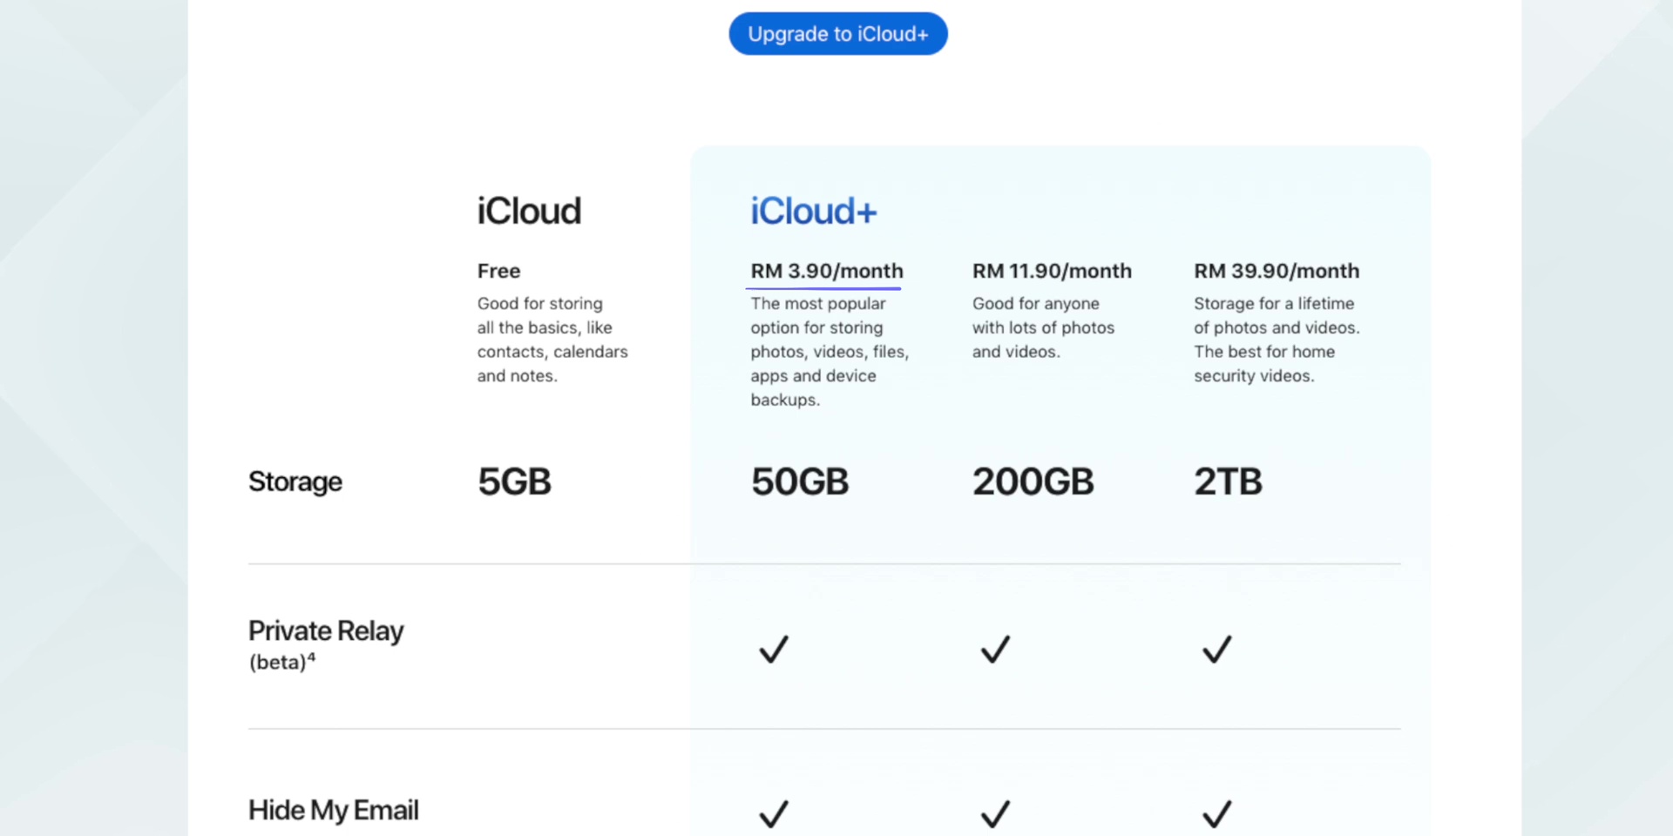
Task: Click Hide My Email checkmark for 200GB plan
Action: pos(995,813)
